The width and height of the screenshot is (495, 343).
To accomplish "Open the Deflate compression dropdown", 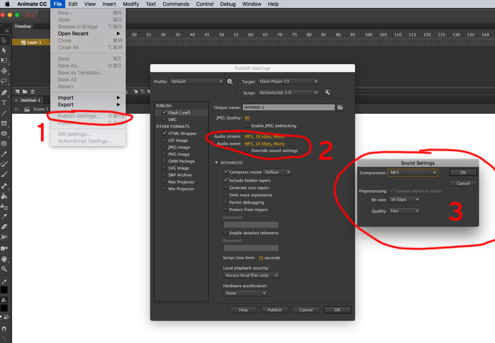I will pos(277,172).
